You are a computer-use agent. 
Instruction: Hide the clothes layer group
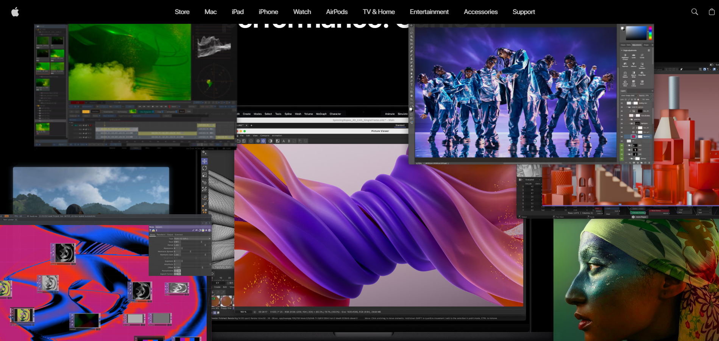click(622, 159)
